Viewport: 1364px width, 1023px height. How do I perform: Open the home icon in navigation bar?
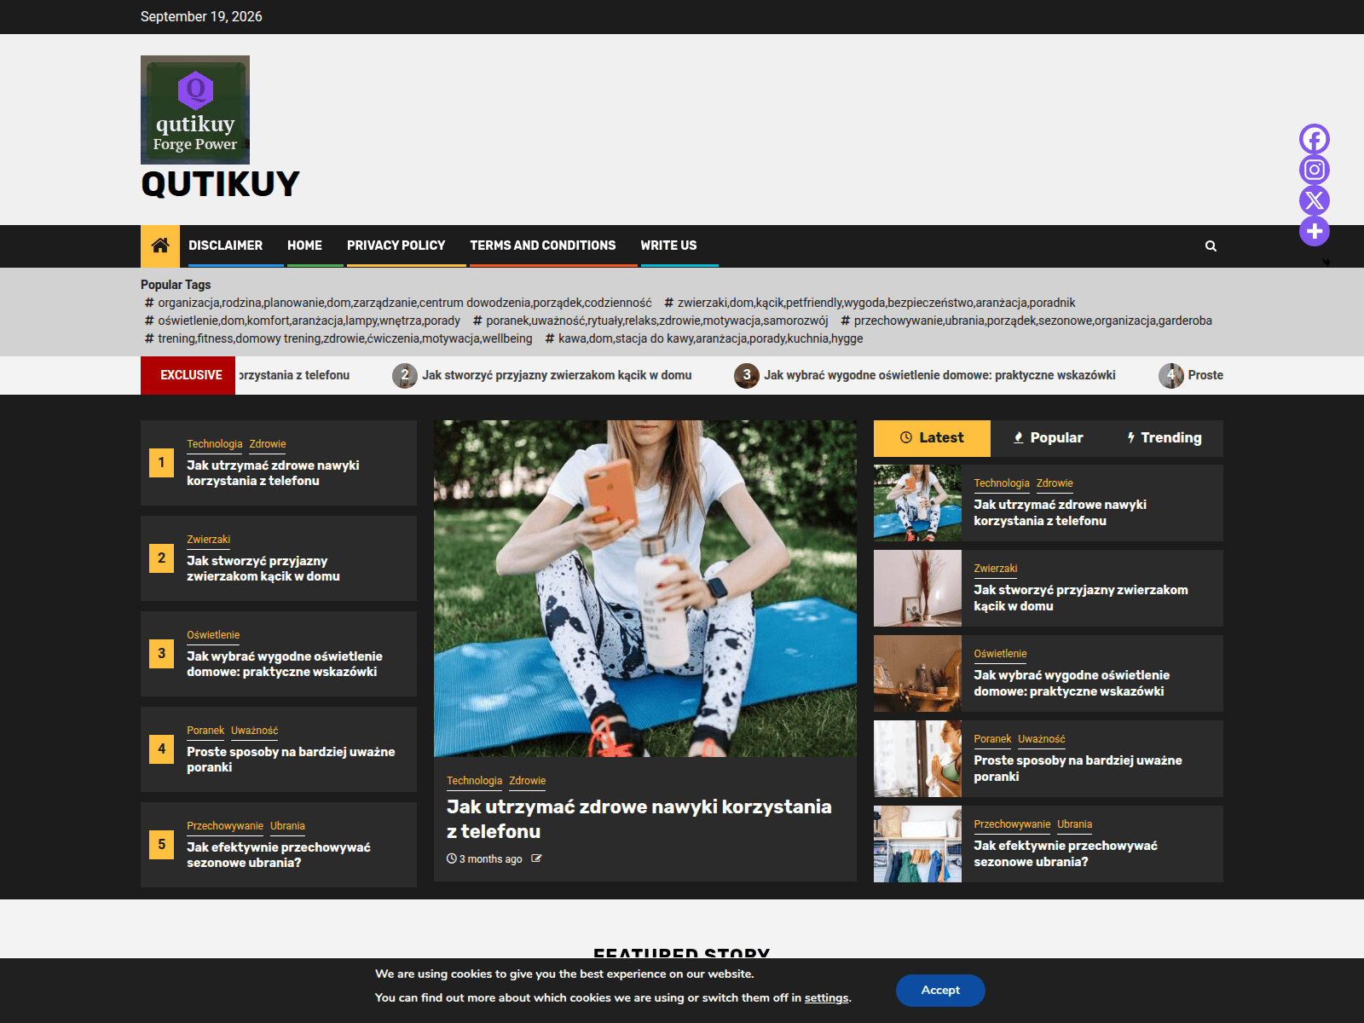coord(160,246)
